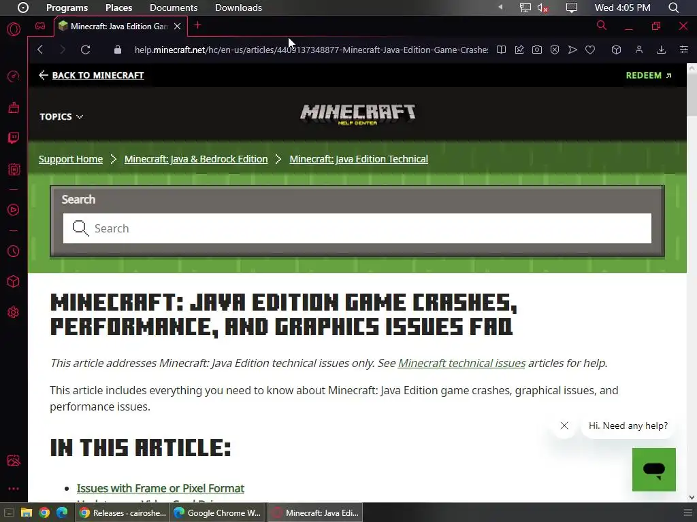This screenshot has height=522, width=697.
Task: Open profile account icon
Action: click(638, 50)
